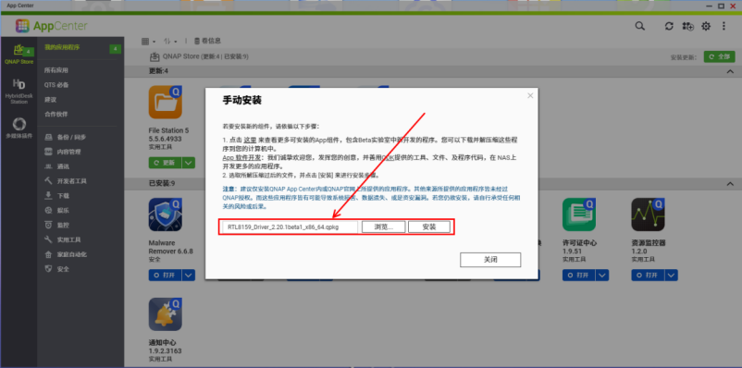Click the File Station 5 app name text
742x368 pixels.
coord(168,130)
